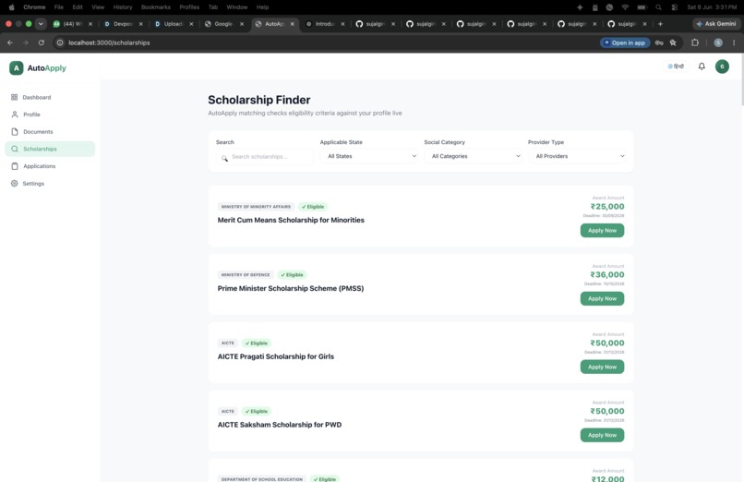744x482 pixels.
Task: Click the site info icon in address bar
Action: (x=60, y=42)
